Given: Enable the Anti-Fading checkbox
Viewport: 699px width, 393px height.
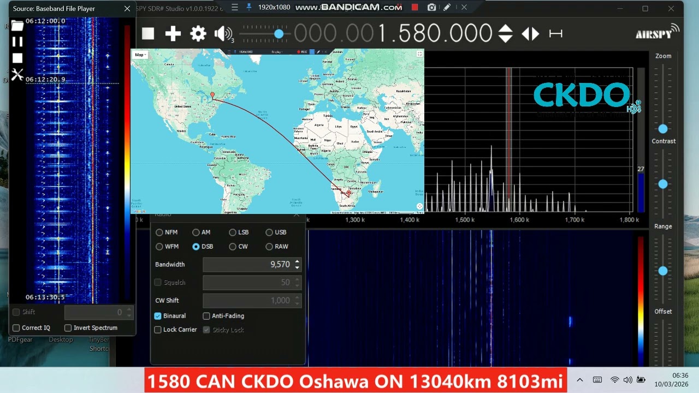Looking at the screenshot, I should click(206, 316).
